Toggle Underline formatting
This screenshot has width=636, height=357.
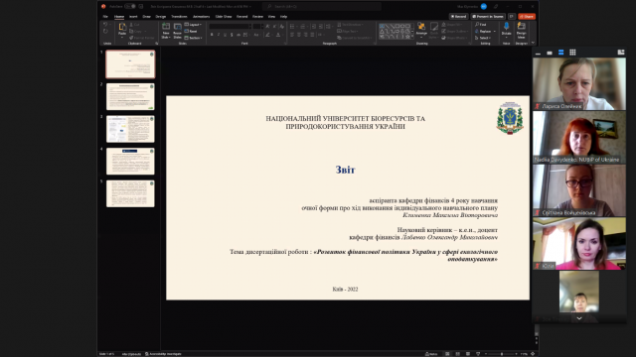(226, 35)
